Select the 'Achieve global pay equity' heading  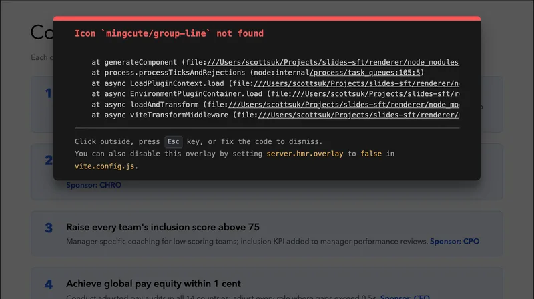click(154, 284)
